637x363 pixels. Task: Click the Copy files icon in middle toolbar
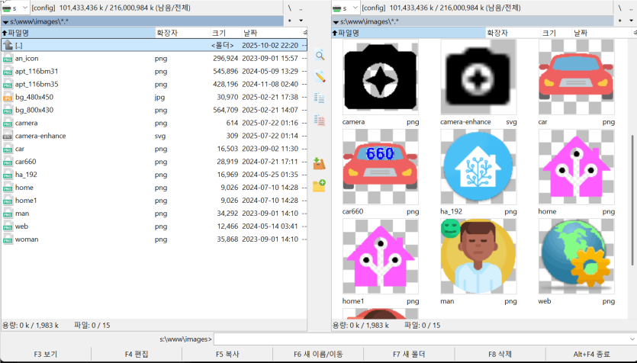tap(320, 98)
